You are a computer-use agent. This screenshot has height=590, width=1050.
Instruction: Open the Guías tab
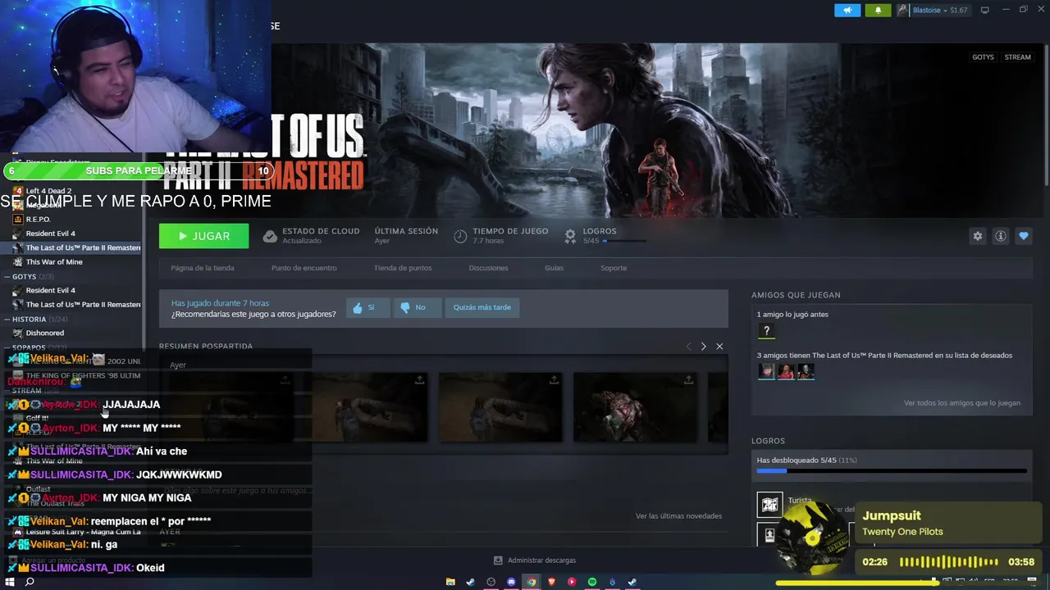(554, 268)
